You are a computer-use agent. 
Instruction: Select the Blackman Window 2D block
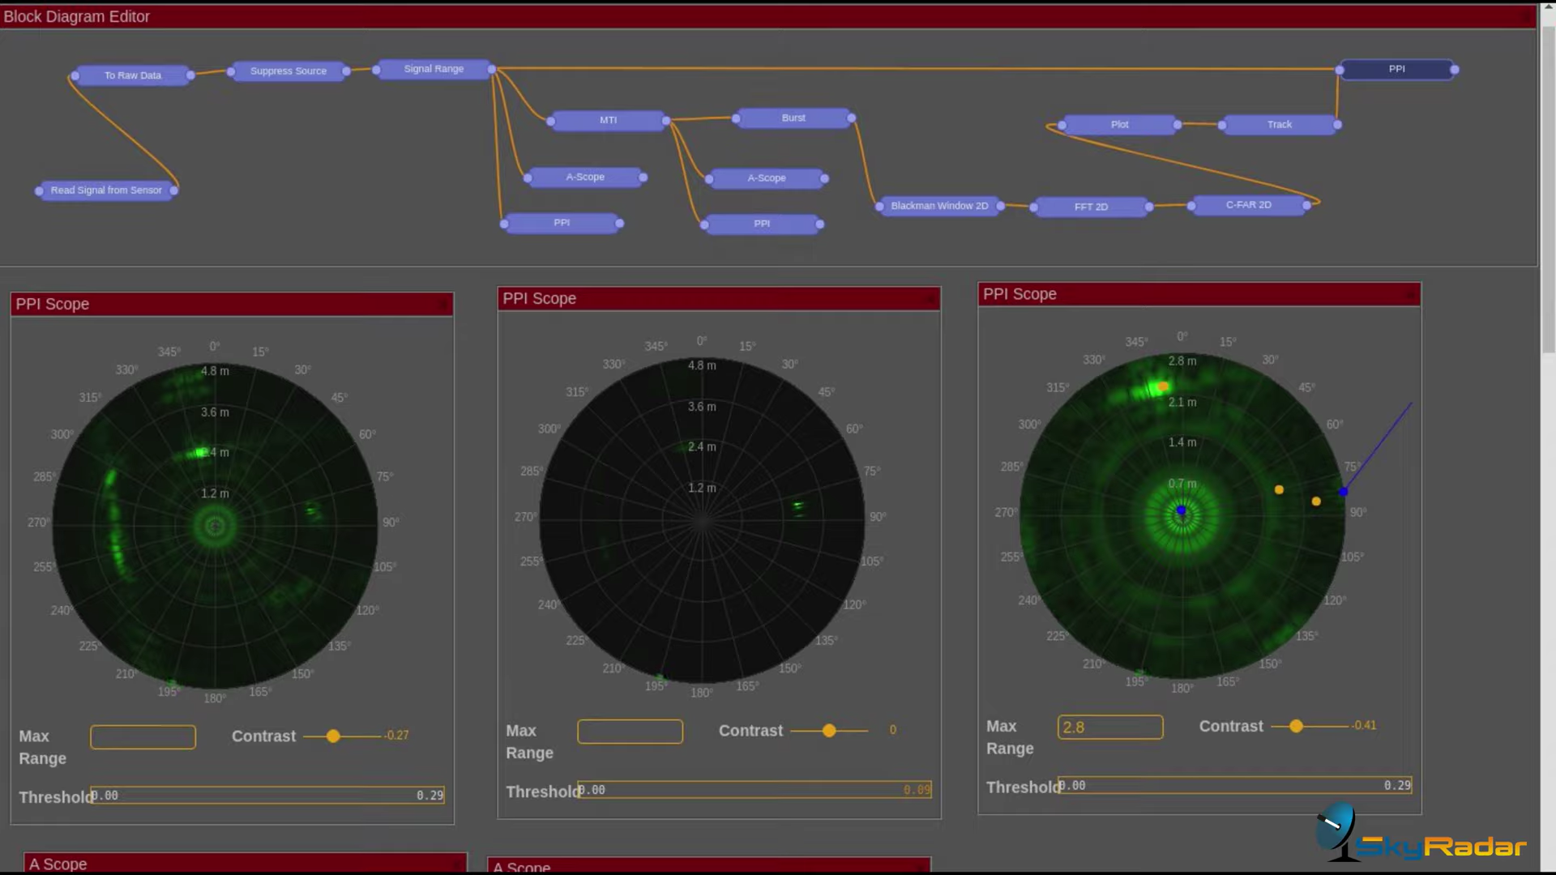tap(939, 206)
